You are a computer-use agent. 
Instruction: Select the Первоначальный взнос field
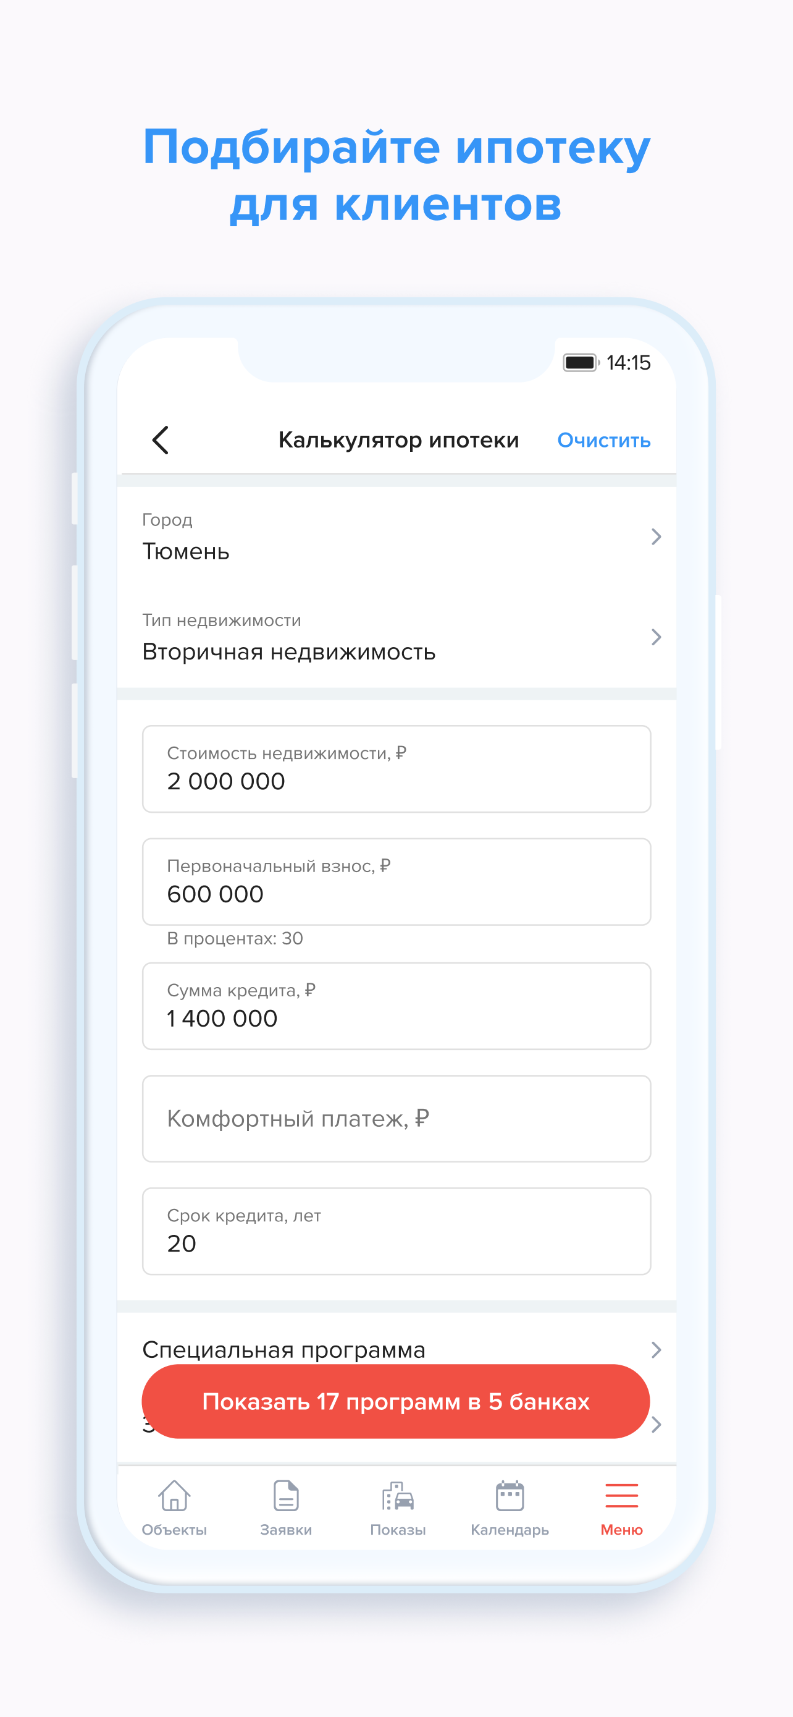pos(397,881)
